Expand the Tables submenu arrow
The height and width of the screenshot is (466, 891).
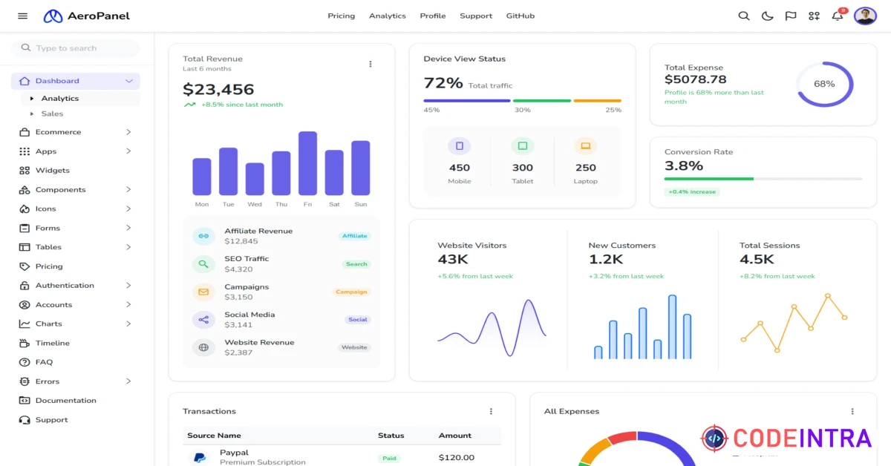click(x=128, y=247)
